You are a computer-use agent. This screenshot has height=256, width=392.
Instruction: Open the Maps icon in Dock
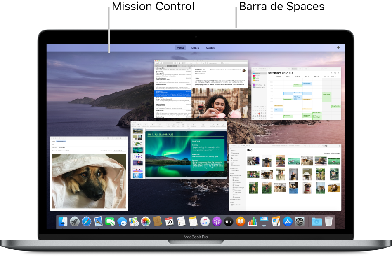(x=134, y=221)
